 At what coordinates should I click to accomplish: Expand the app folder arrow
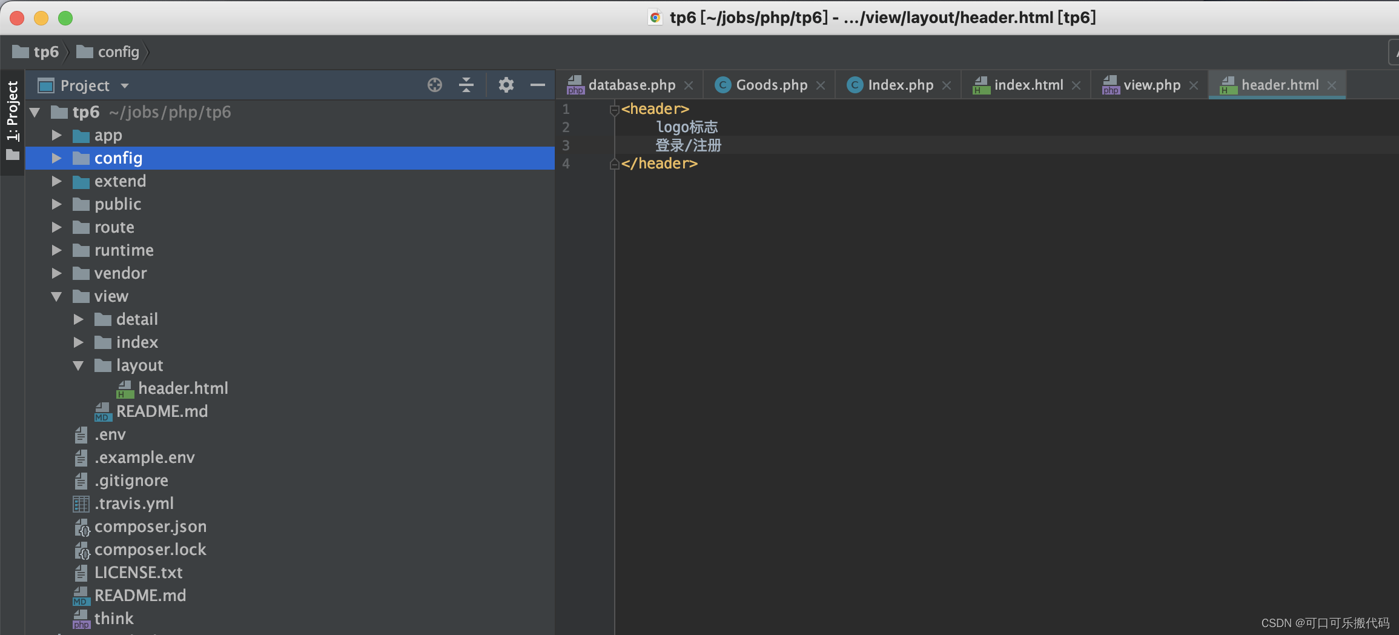(x=57, y=135)
